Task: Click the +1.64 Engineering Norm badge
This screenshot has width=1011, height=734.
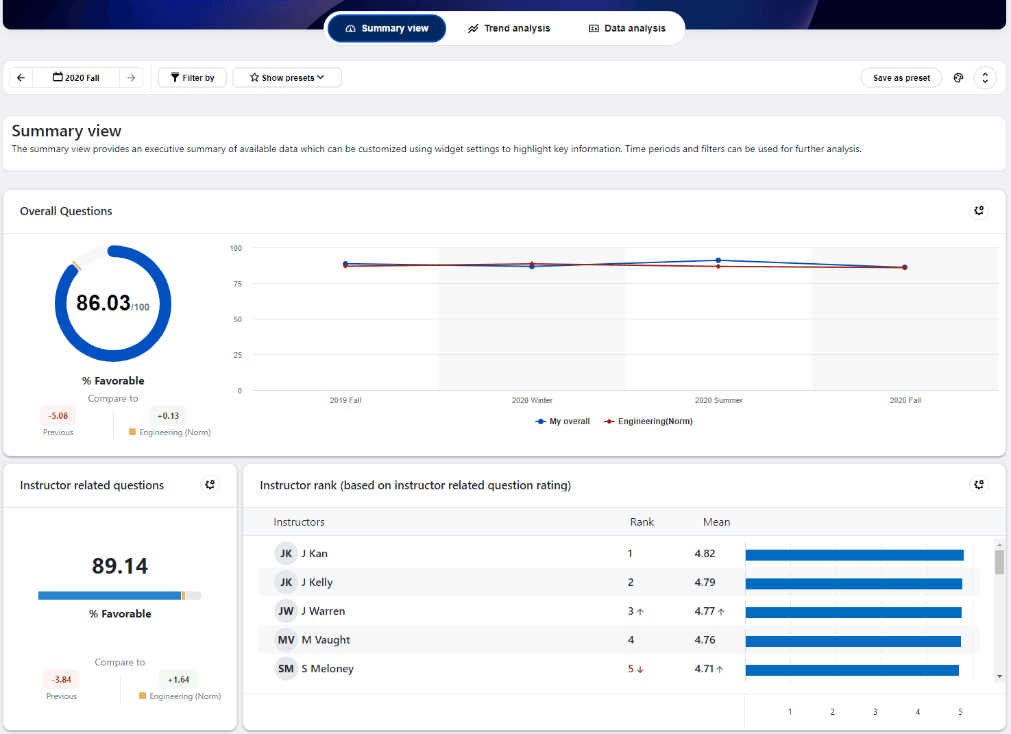Action: tap(178, 679)
